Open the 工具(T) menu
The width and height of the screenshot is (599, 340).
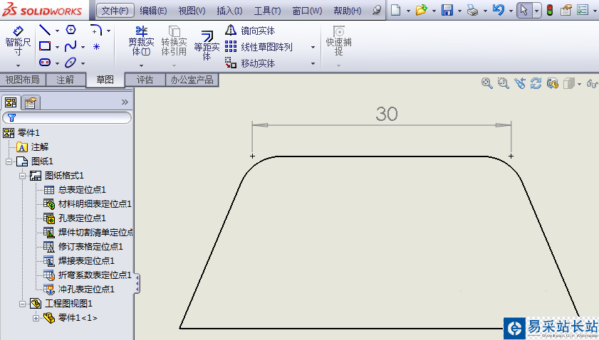tap(267, 11)
